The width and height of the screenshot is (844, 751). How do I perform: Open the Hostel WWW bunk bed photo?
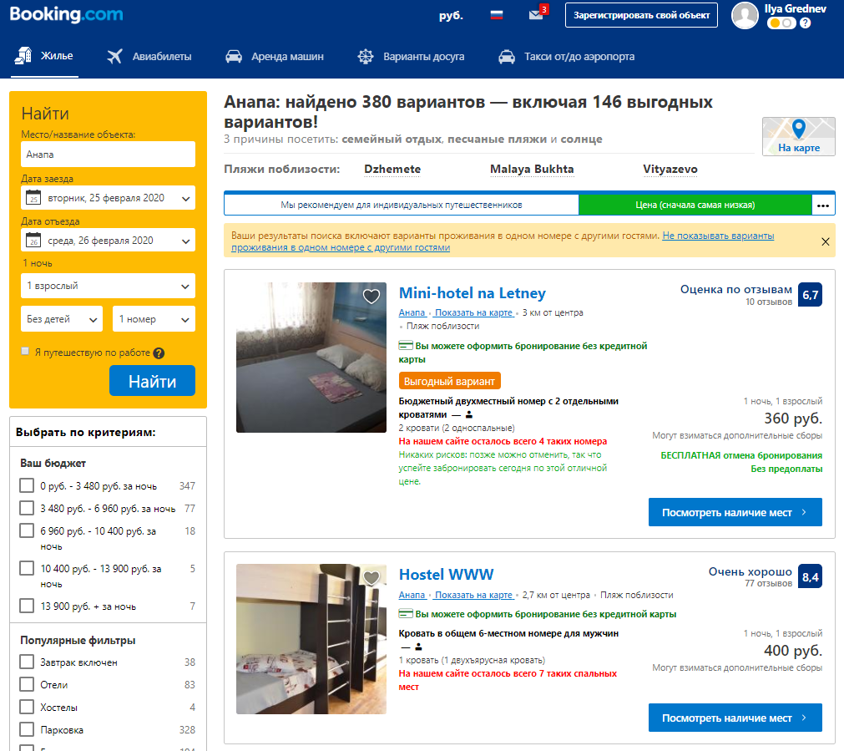(311, 639)
